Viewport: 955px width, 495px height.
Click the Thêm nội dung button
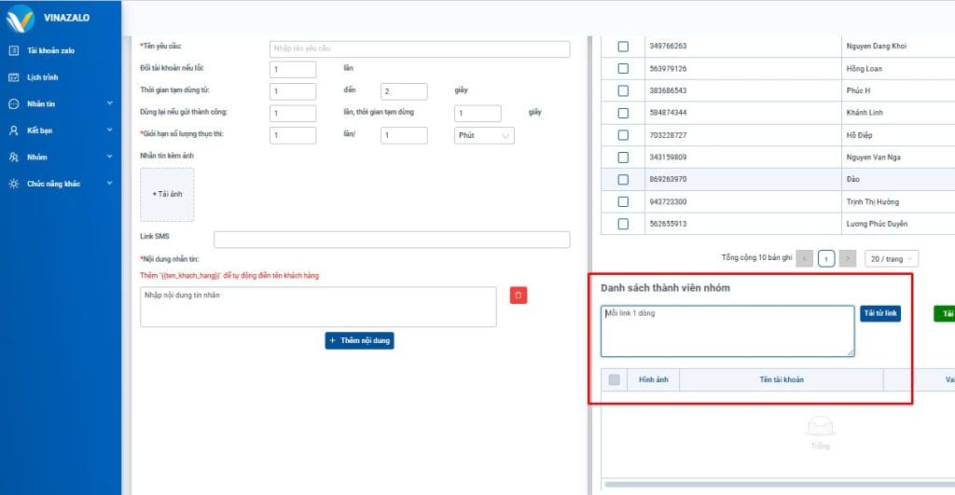point(359,341)
